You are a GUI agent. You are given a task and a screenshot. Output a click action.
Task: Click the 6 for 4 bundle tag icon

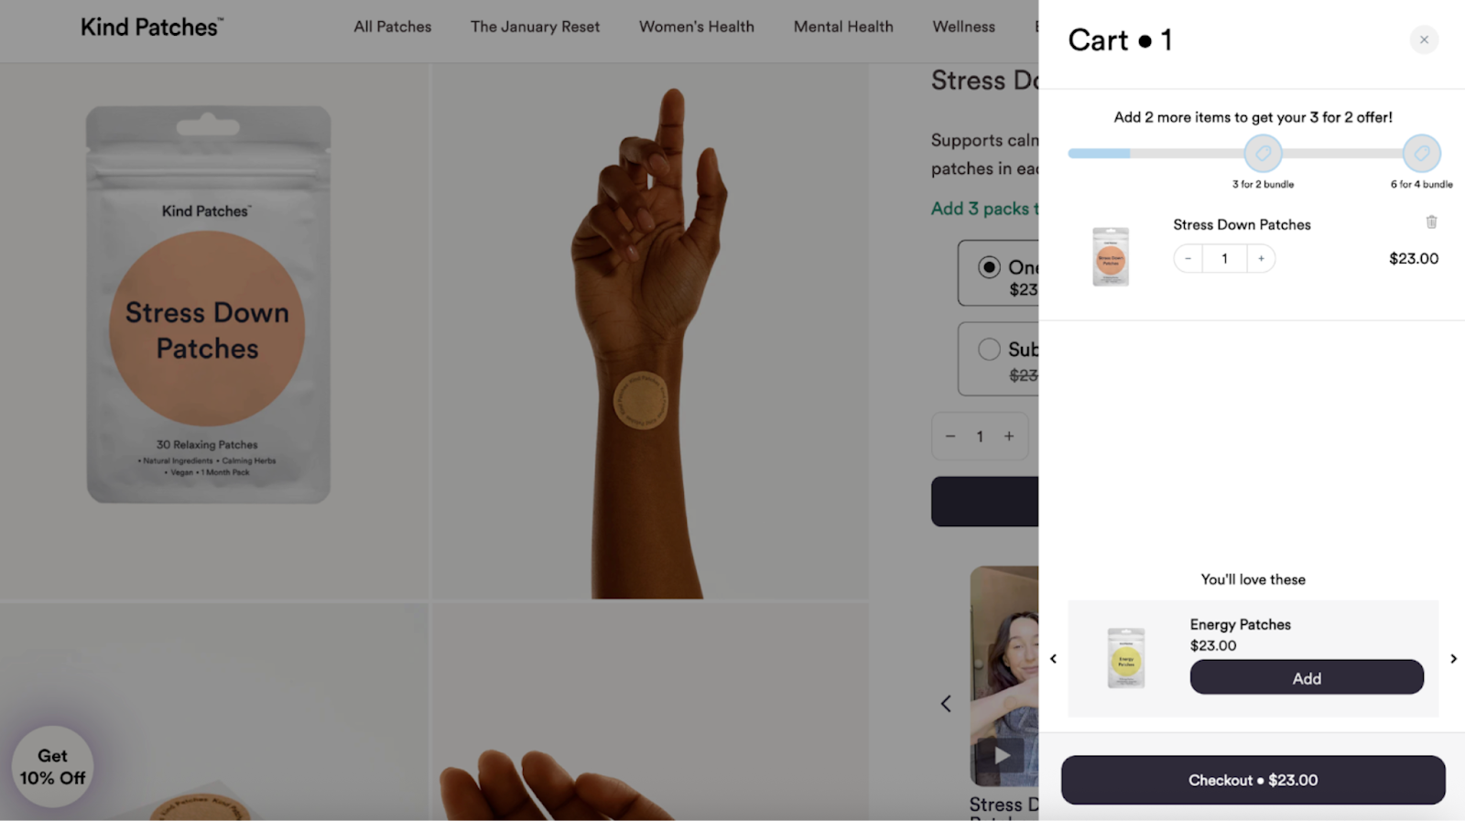tap(1422, 154)
